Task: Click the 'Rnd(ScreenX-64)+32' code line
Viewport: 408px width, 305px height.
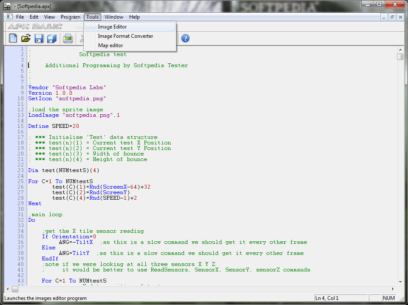Action: [x=101, y=186]
